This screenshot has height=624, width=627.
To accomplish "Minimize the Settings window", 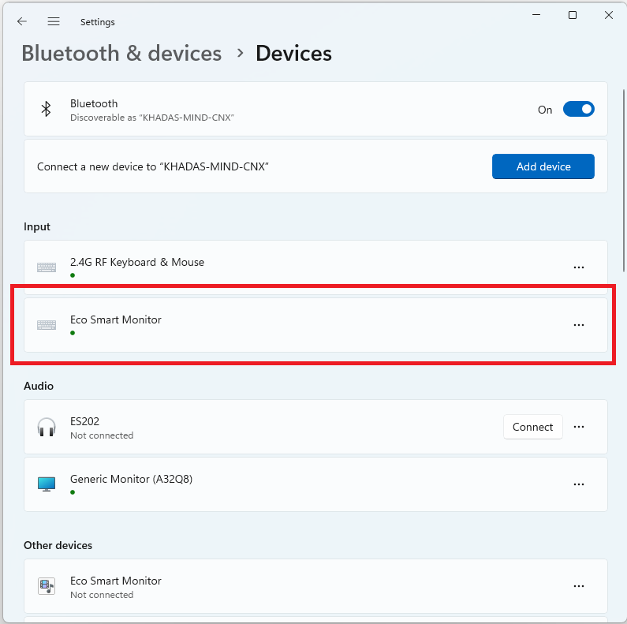I will coord(536,15).
